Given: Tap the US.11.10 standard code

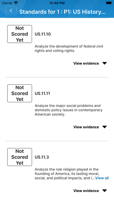Looking at the screenshot, I should (x=43, y=34).
